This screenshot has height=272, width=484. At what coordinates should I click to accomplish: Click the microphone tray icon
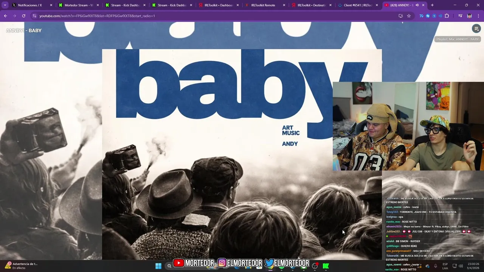click(x=435, y=266)
